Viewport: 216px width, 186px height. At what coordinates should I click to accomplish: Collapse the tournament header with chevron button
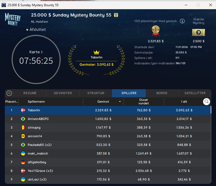tap(9, 93)
